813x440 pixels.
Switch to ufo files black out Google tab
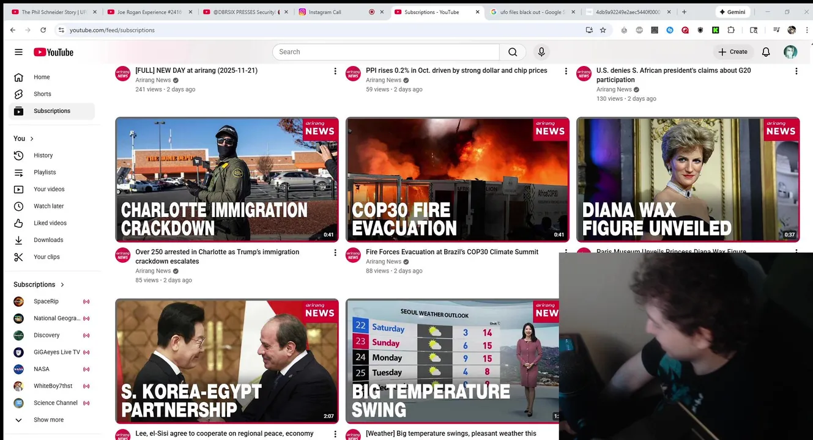(533, 12)
